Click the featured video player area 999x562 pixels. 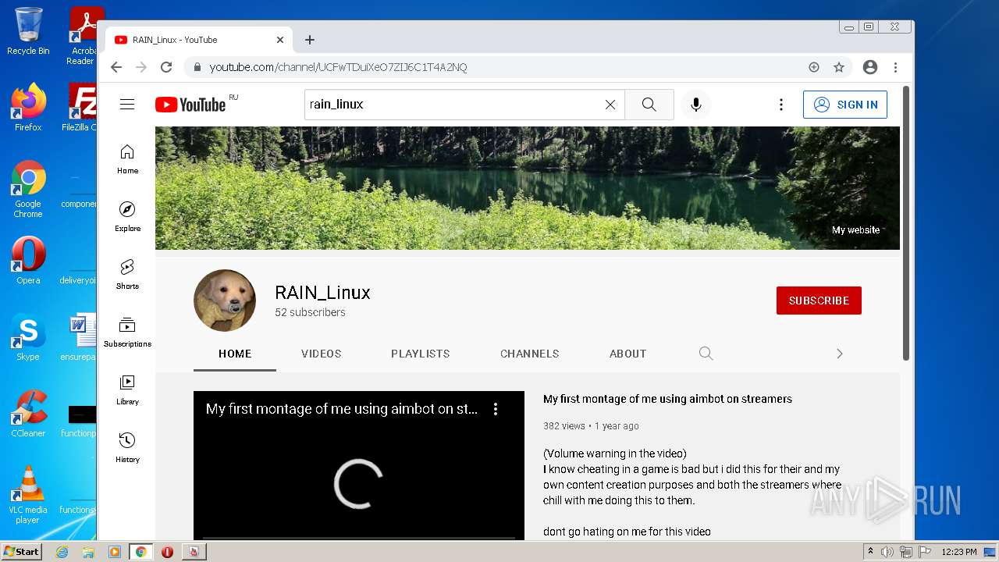click(359, 465)
